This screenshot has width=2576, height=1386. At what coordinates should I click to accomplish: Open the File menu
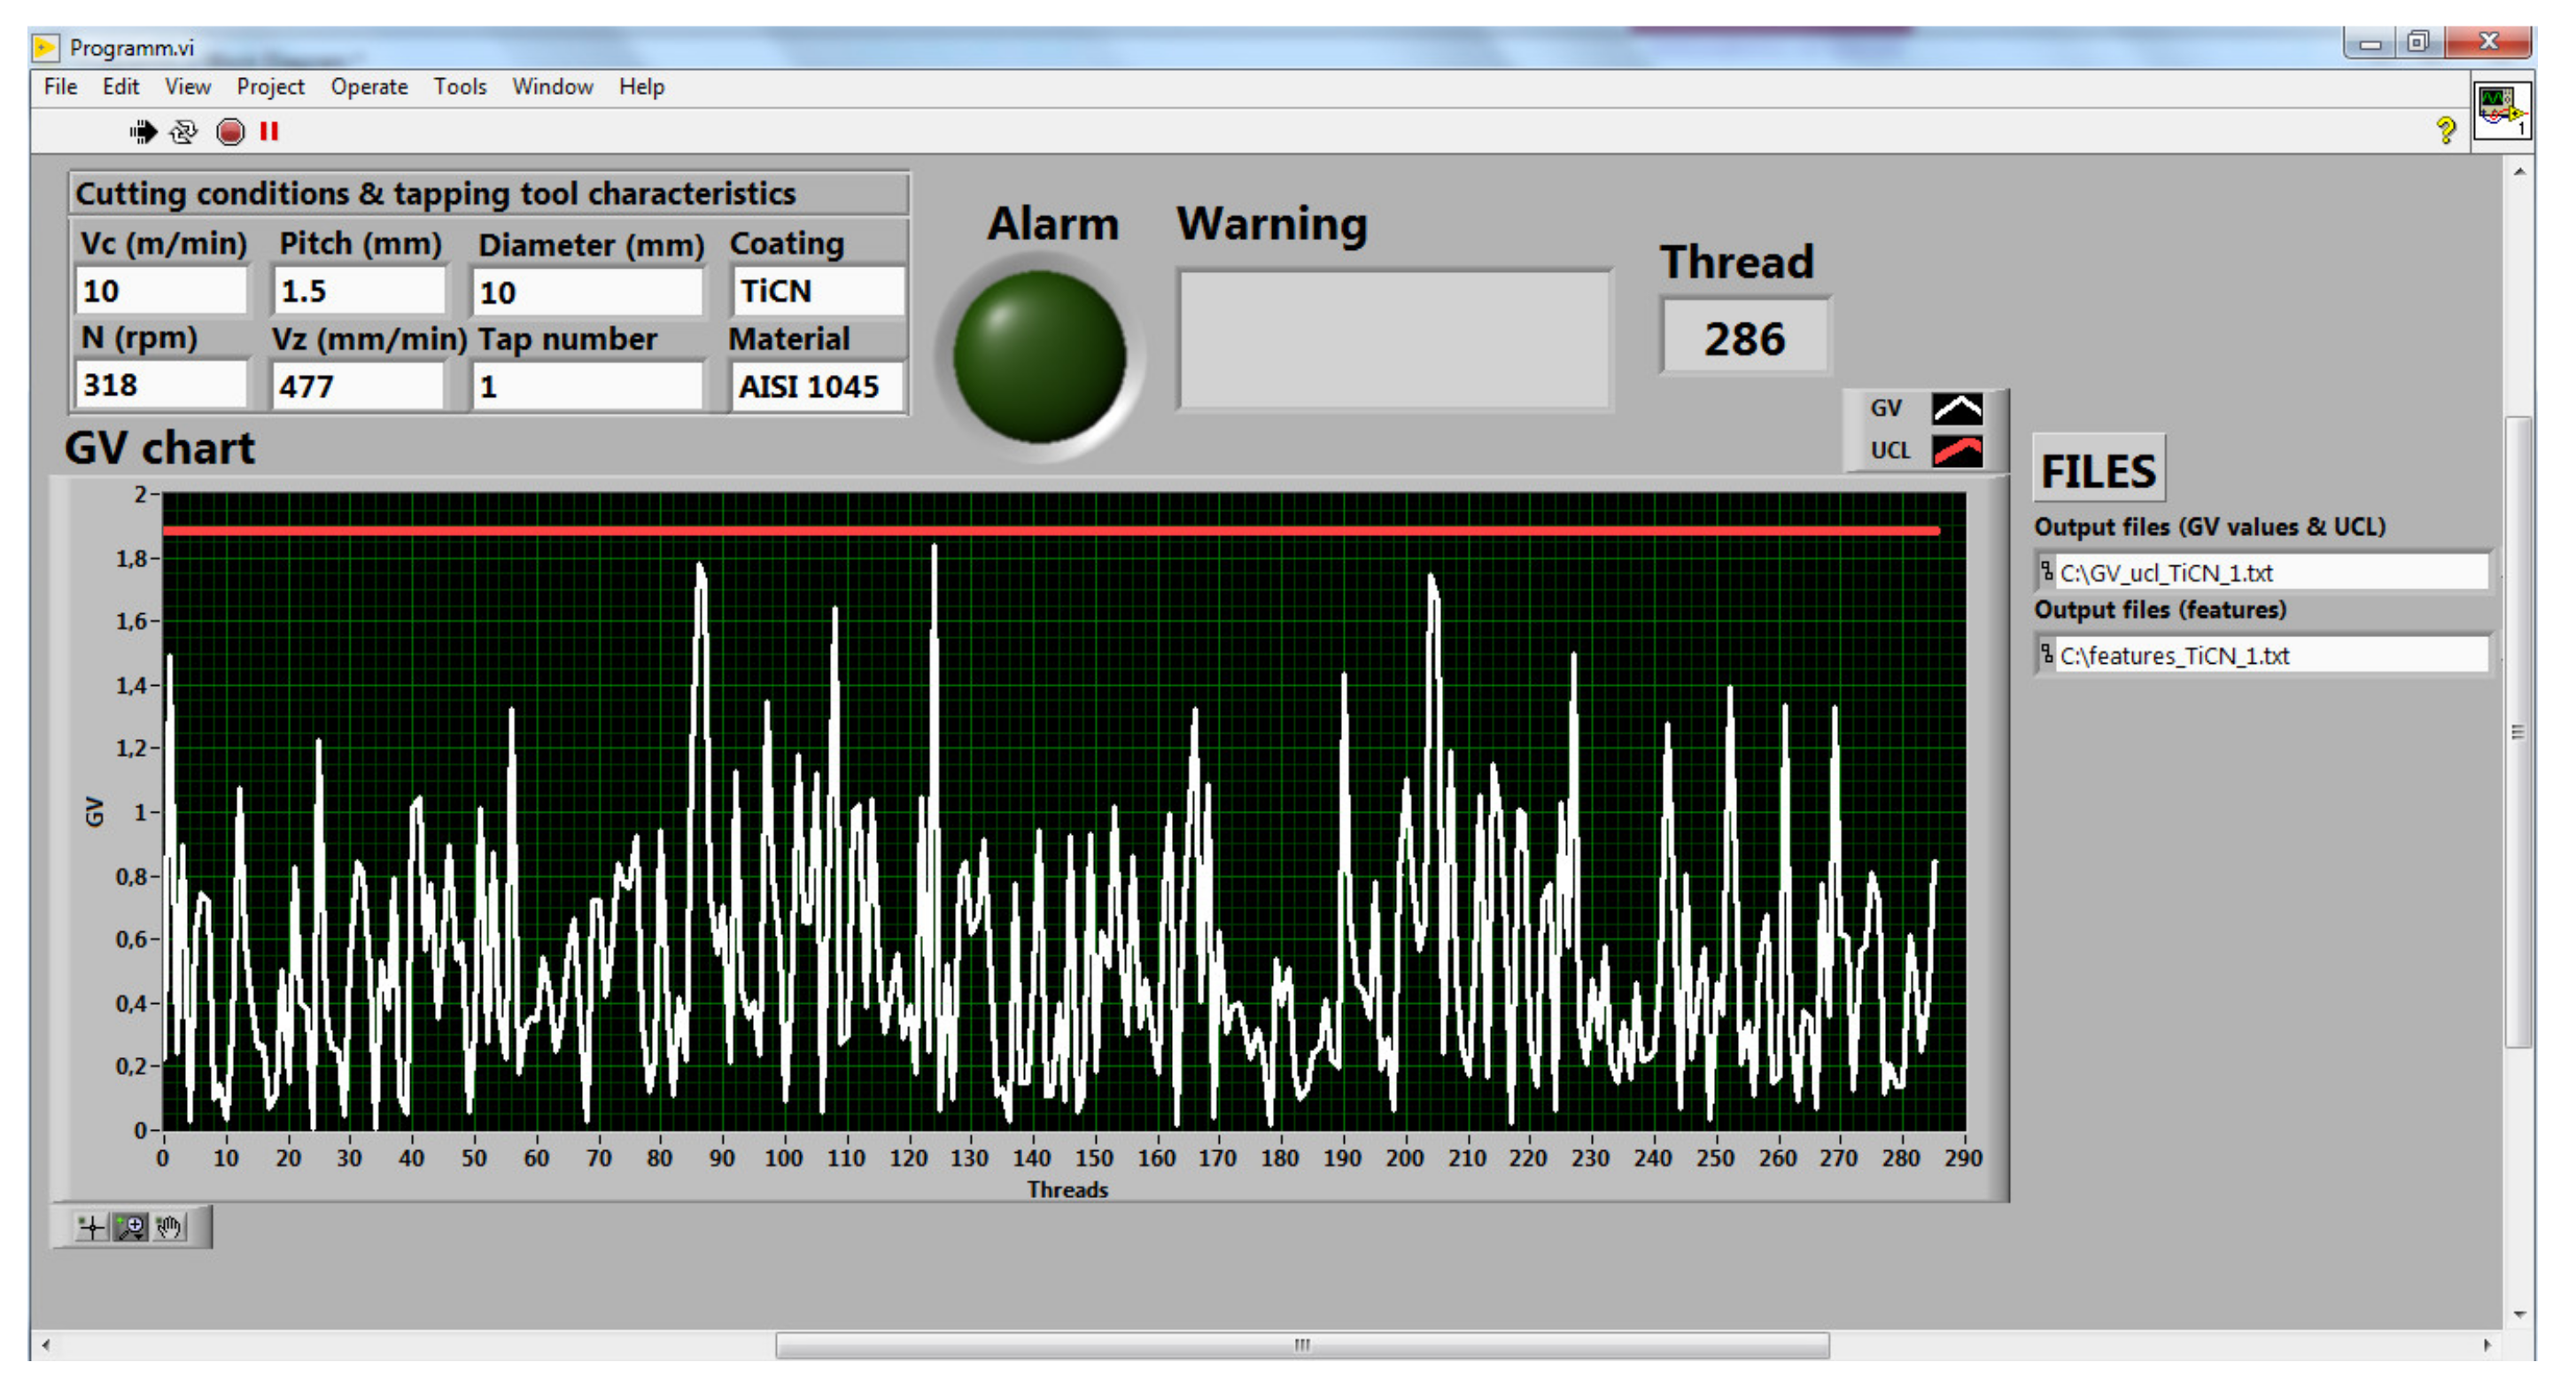pos(60,87)
